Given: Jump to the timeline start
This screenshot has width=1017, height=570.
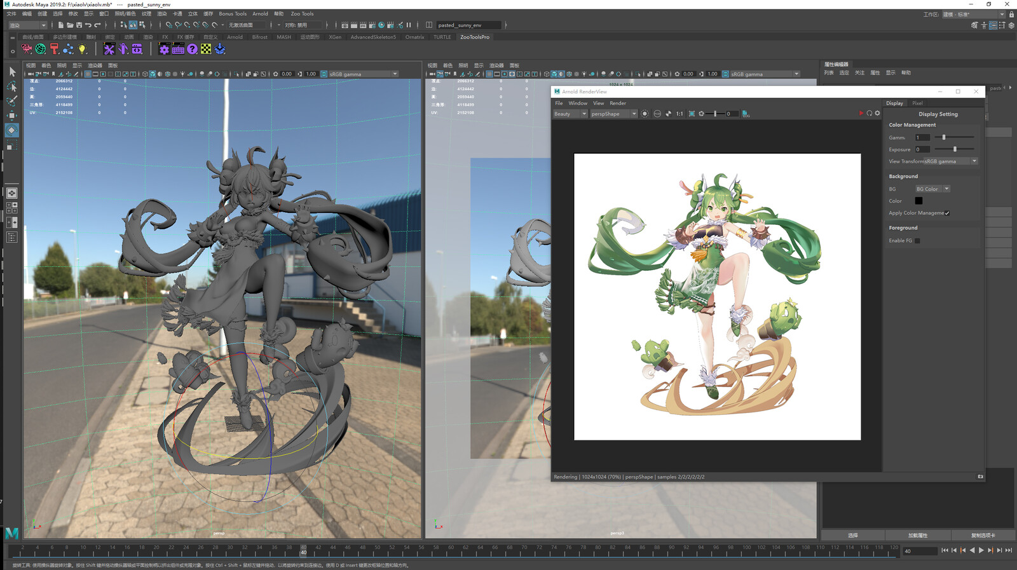Looking at the screenshot, I should 945,550.
